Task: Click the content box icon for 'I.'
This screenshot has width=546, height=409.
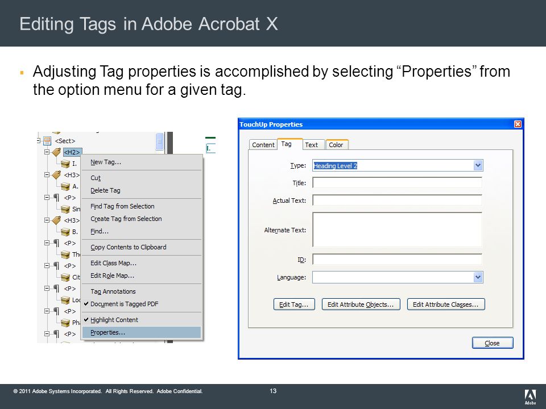Action: [x=65, y=164]
